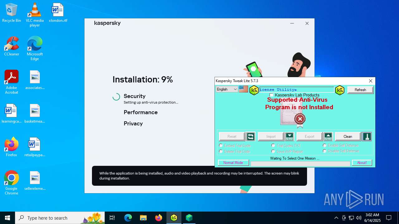
Task: Select the Delete Trial Code radio option
Action: tap(221, 151)
